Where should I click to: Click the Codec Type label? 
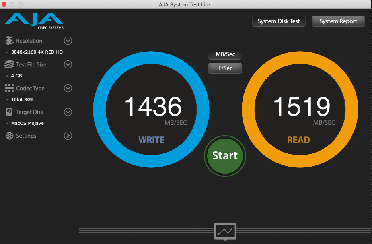pos(31,89)
